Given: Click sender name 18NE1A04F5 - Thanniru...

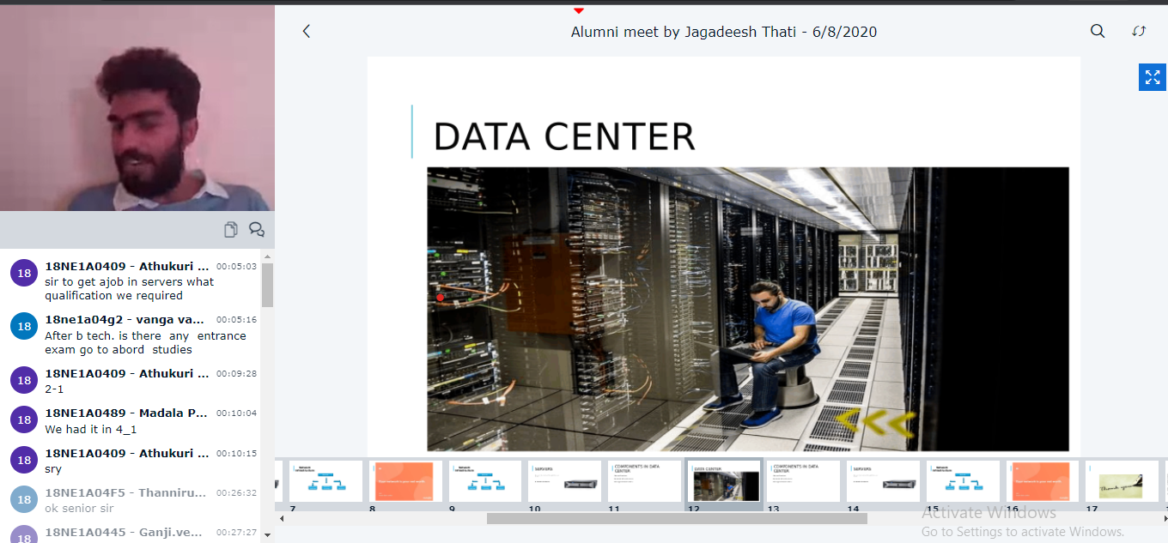Looking at the screenshot, I should click(126, 493).
